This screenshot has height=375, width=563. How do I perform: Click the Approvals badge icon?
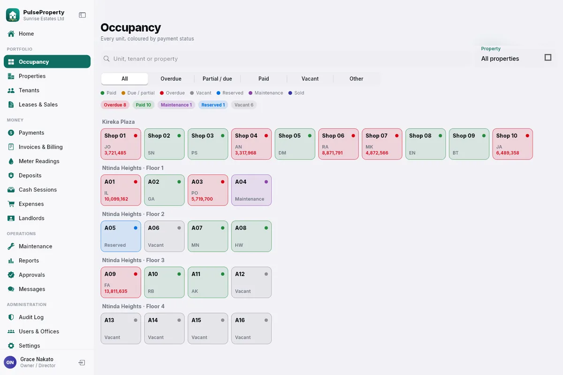tap(11, 275)
